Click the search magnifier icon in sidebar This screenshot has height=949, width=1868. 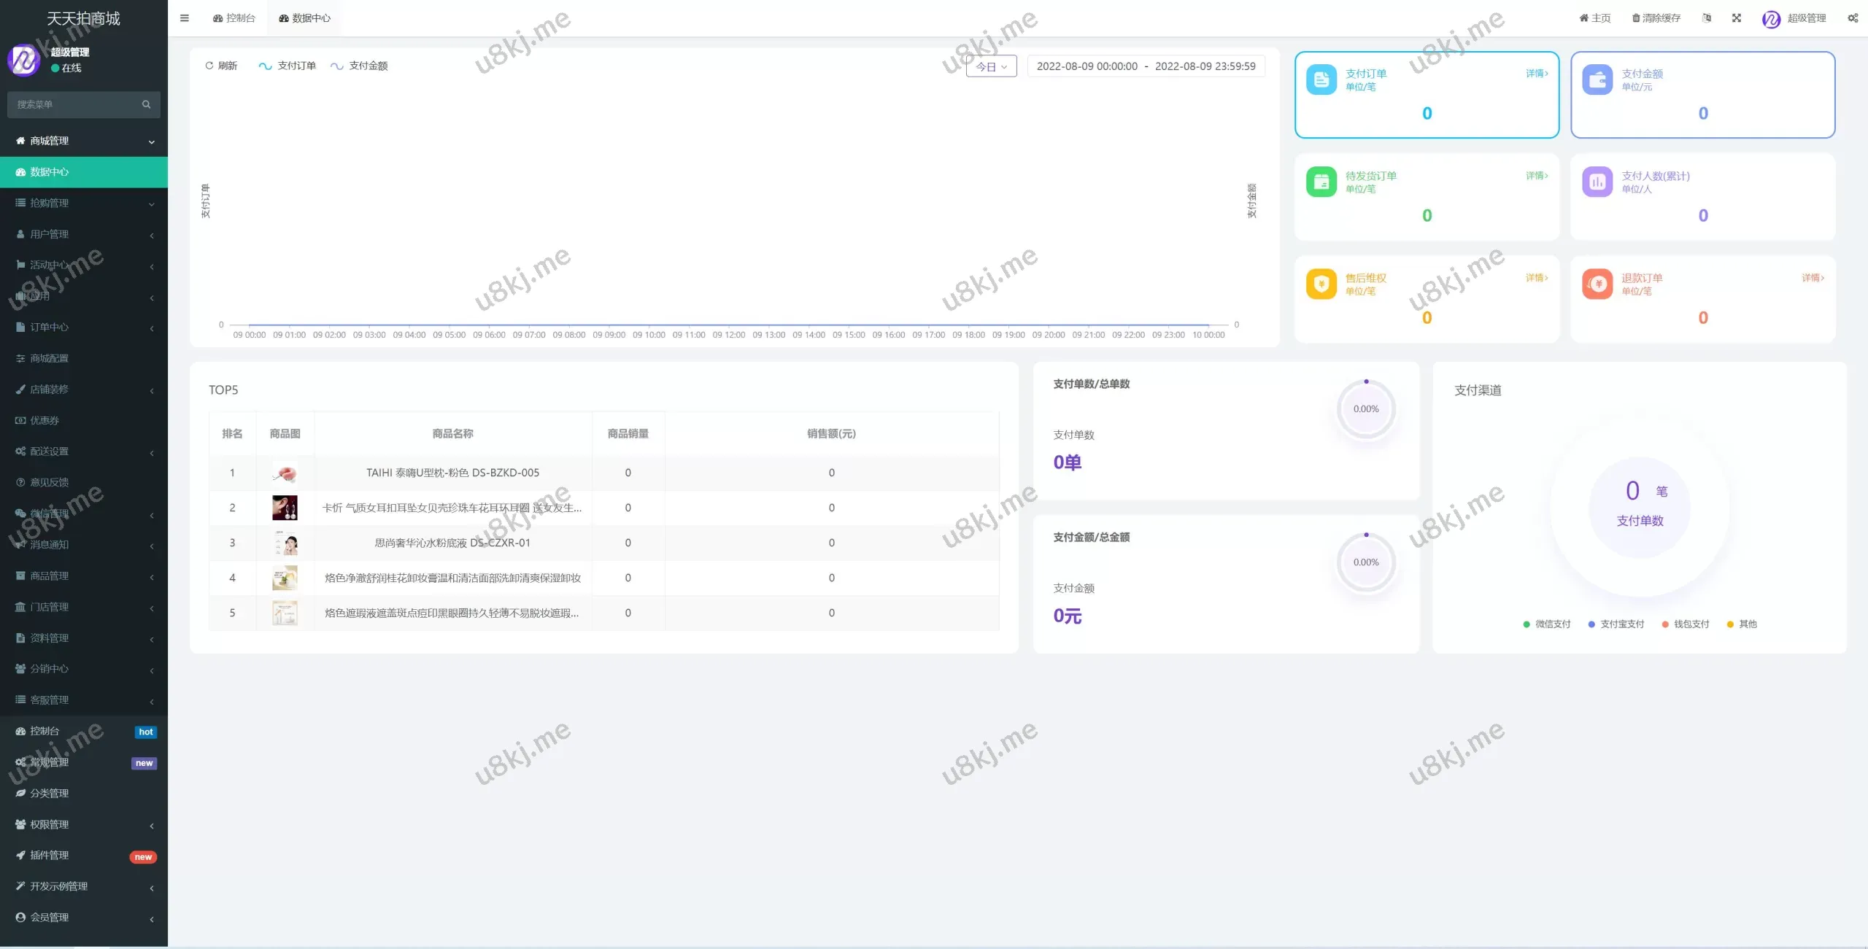pyautogui.click(x=146, y=104)
